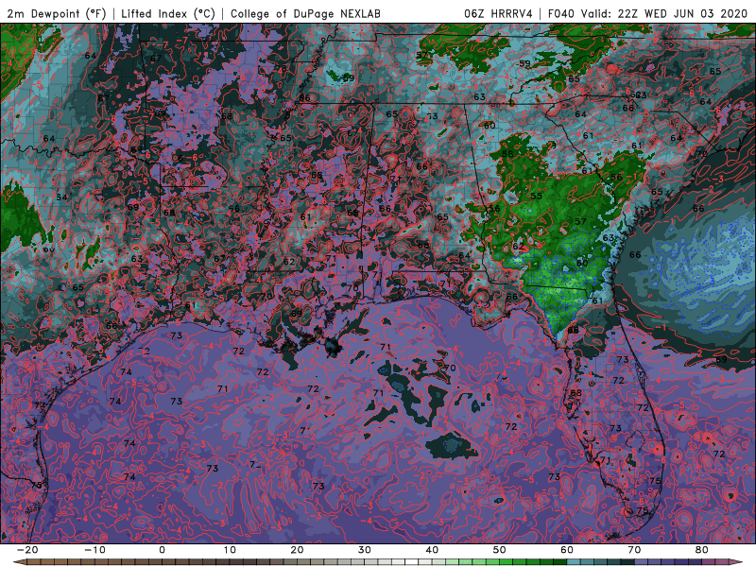Viewport: 756px width, 567px height.
Task: Click the -20 label on the color scale
Action: (x=27, y=550)
